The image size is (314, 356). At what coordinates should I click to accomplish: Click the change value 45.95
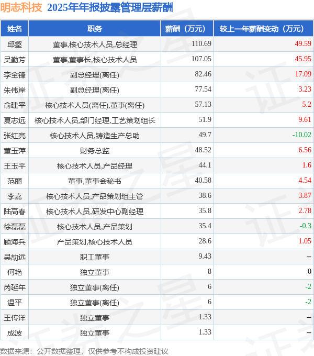pyautogui.click(x=303, y=59)
